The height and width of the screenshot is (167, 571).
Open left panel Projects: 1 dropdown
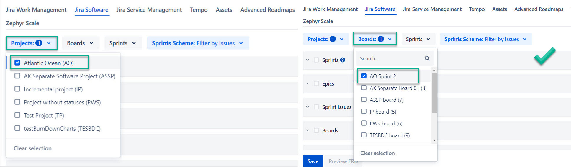click(x=31, y=43)
